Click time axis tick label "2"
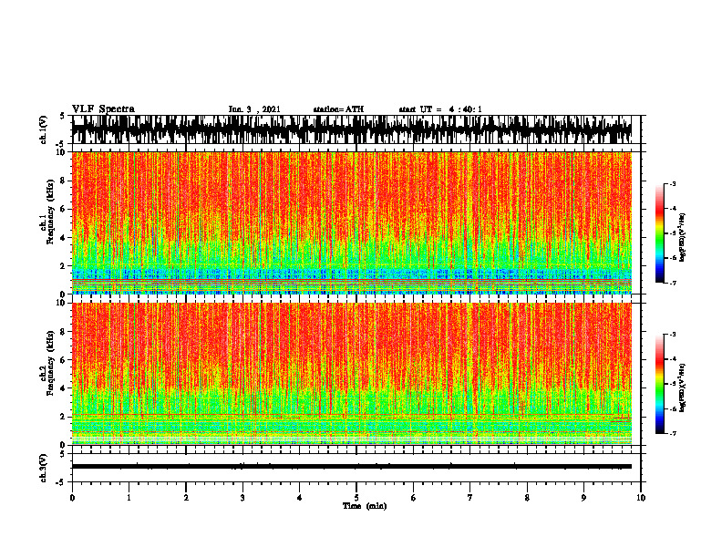The height and width of the screenshot is (558, 722). [x=186, y=498]
